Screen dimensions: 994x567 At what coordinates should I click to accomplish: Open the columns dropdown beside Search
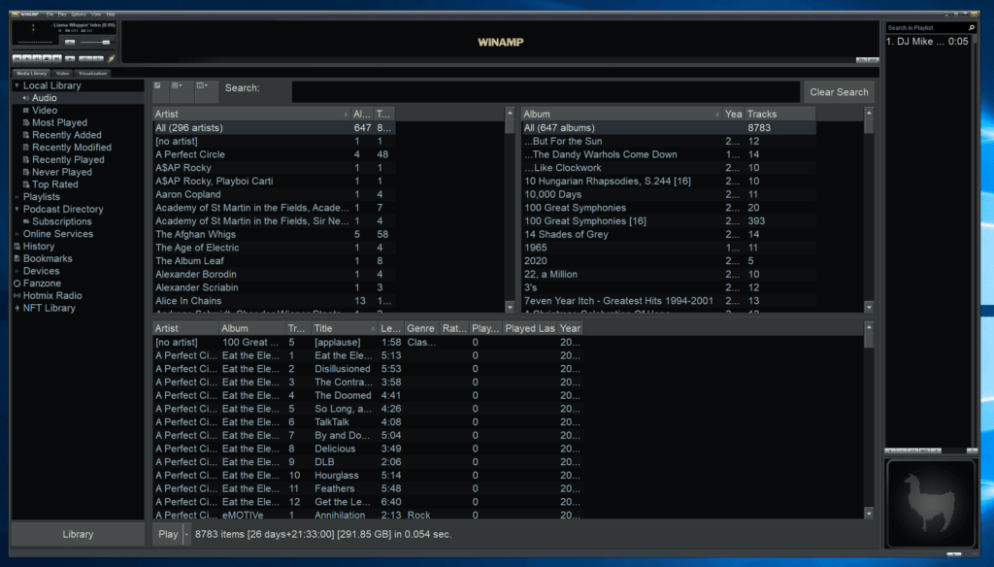(205, 87)
